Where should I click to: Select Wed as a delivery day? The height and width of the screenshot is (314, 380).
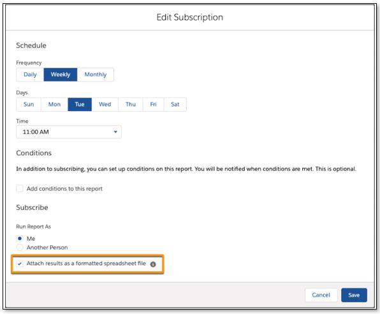[x=105, y=104]
